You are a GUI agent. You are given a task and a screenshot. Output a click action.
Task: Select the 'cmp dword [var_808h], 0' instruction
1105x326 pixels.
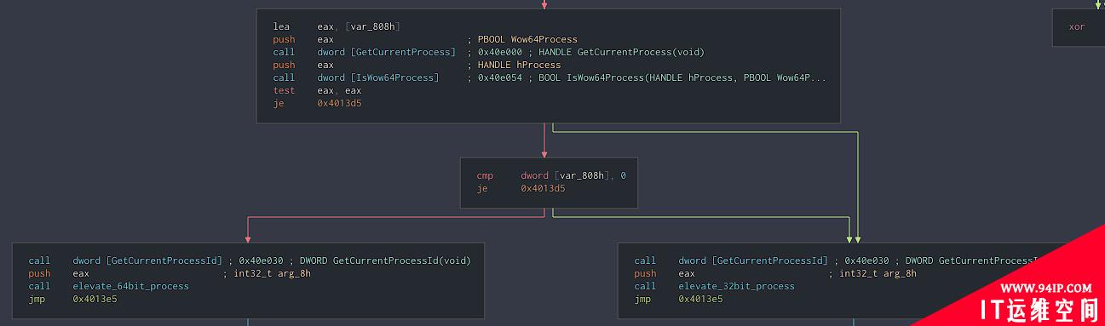[551, 175]
